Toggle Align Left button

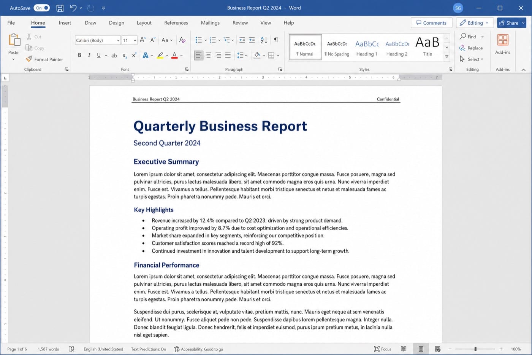click(198, 56)
